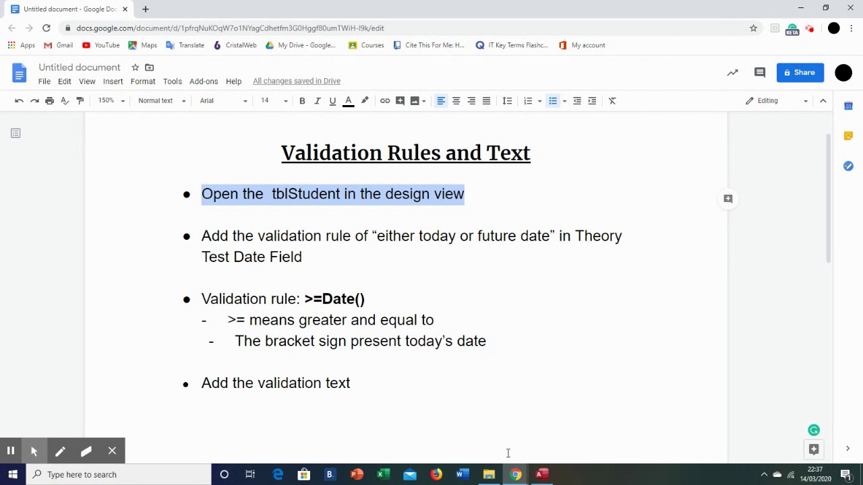This screenshot has width=863, height=485.
Task: Add comment on selected line
Action: (728, 199)
